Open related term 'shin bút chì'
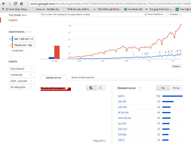This screenshot has width=191, height=143. [124, 118]
